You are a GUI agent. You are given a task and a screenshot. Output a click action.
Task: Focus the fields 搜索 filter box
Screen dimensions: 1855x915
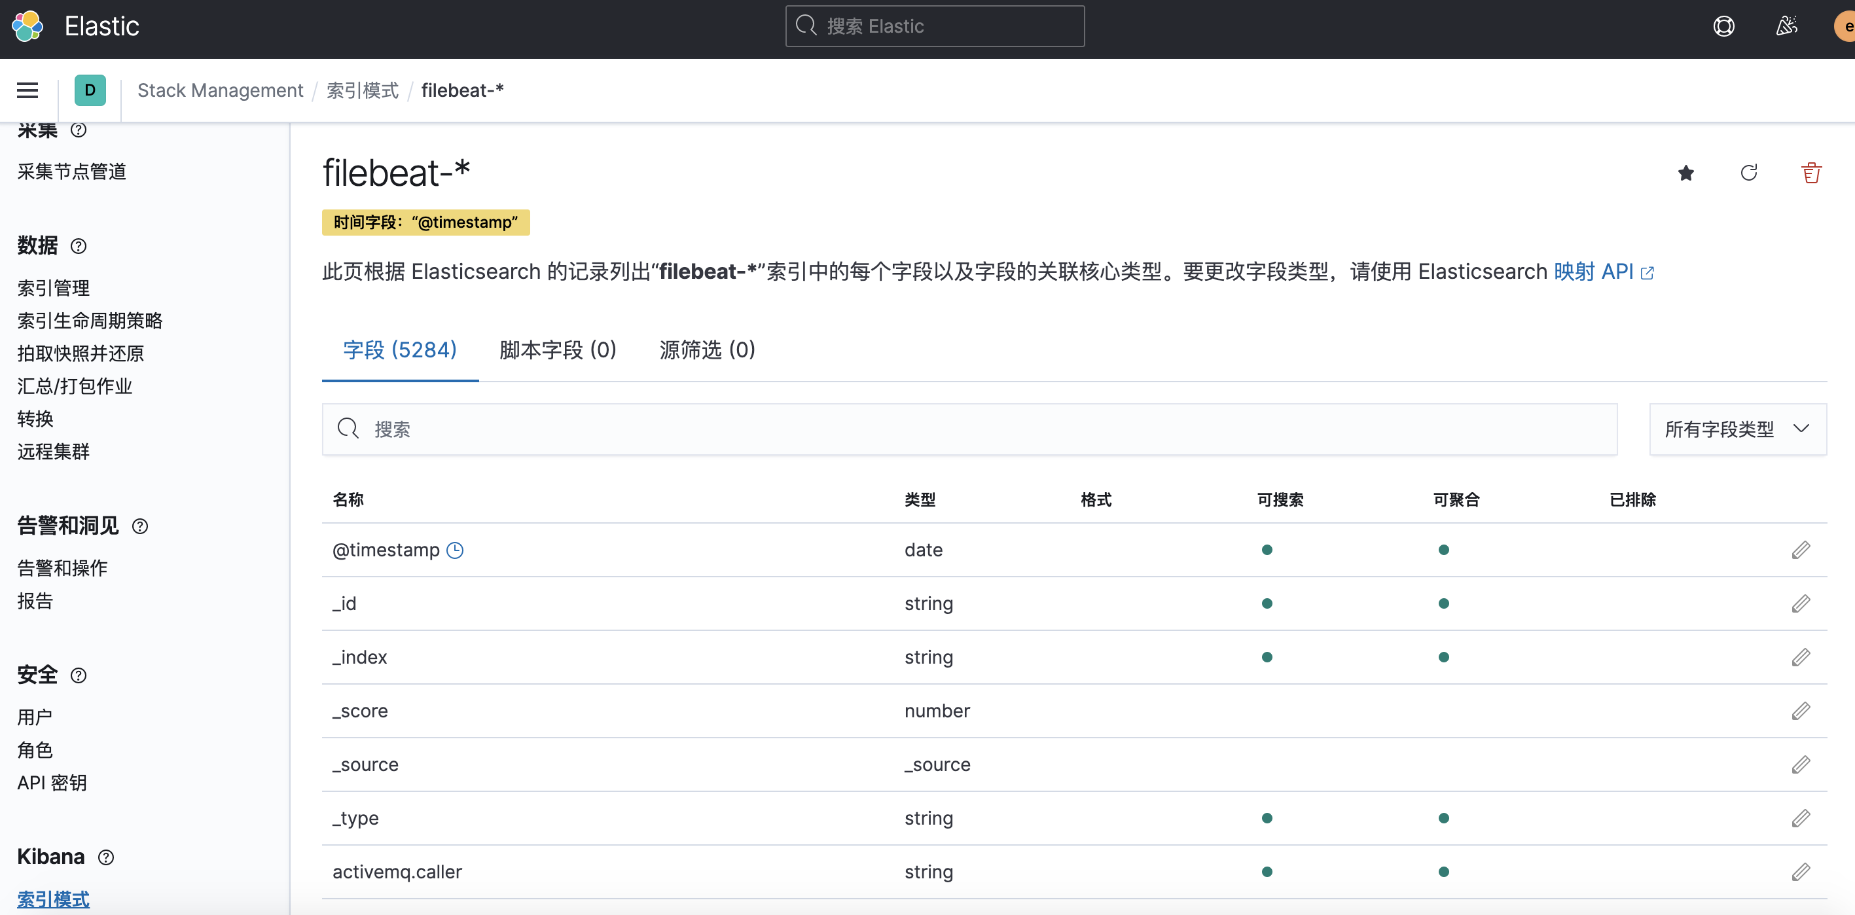[969, 429]
